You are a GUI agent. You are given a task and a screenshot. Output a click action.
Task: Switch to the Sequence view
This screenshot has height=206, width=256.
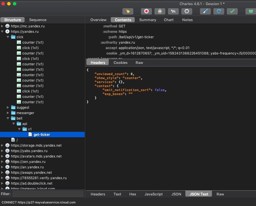(38, 20)
